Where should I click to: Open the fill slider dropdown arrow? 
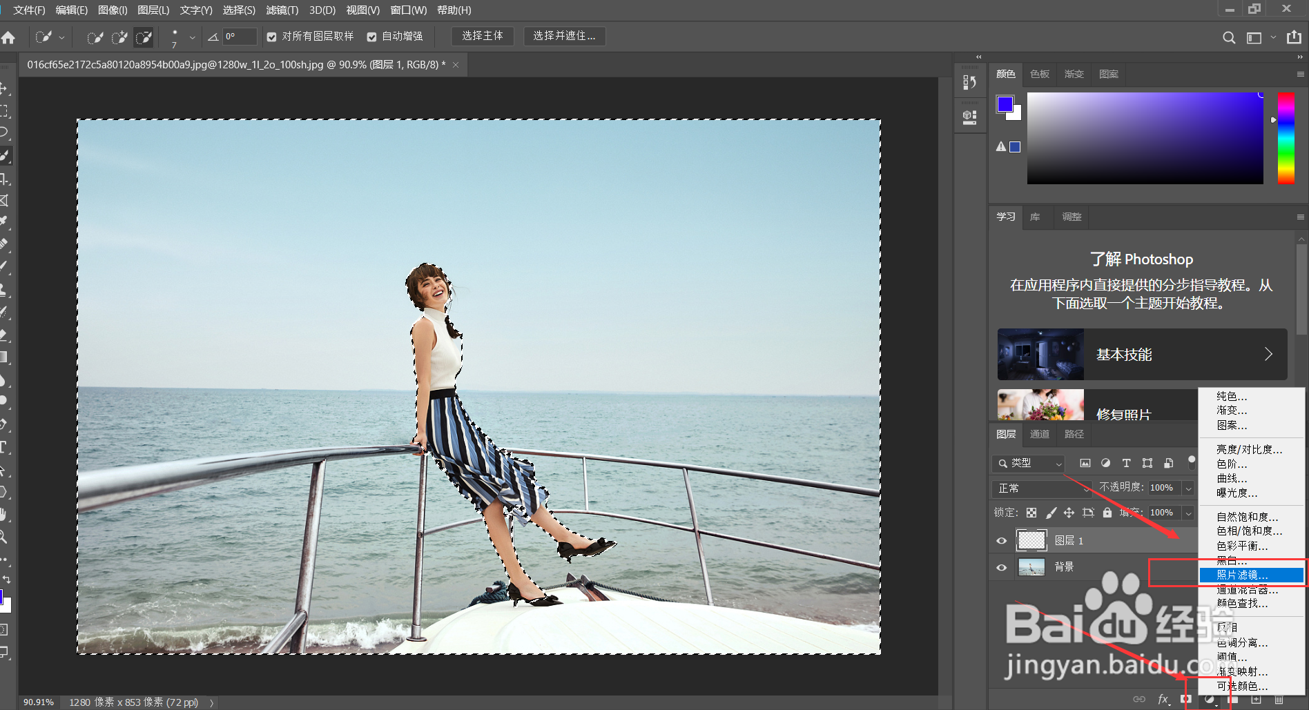[x=1188, y=513]
